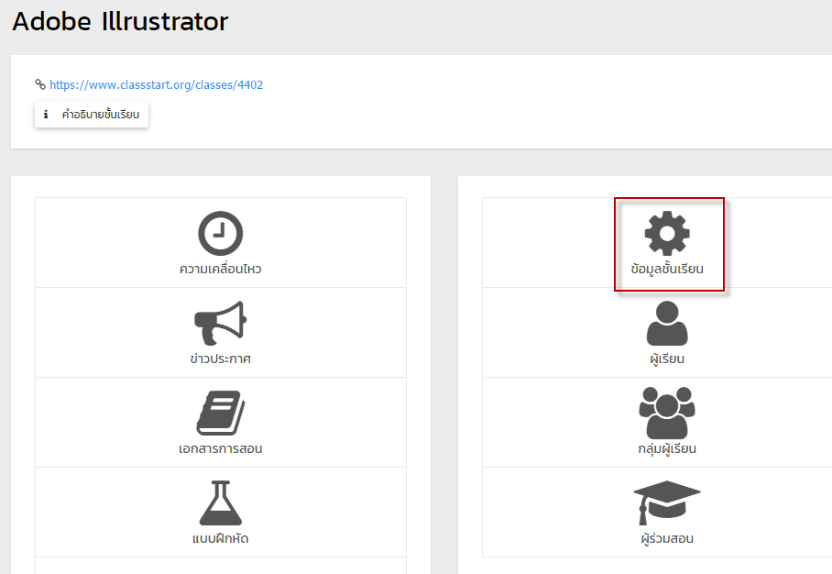Image resolution: width=832 pixels, height=574 pixels.
Task: Click the คำอธิบายชั้นเรียน button
Action: [92, 115]
